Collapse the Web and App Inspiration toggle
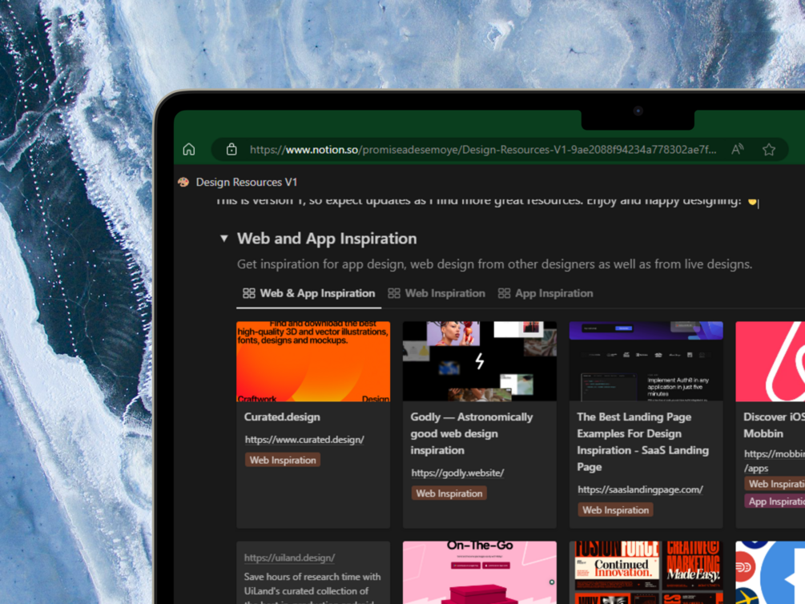 [223, 238]
